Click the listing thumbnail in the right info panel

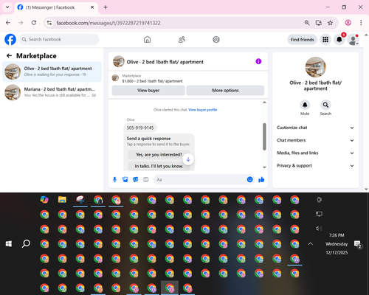(x=315, y=67)
